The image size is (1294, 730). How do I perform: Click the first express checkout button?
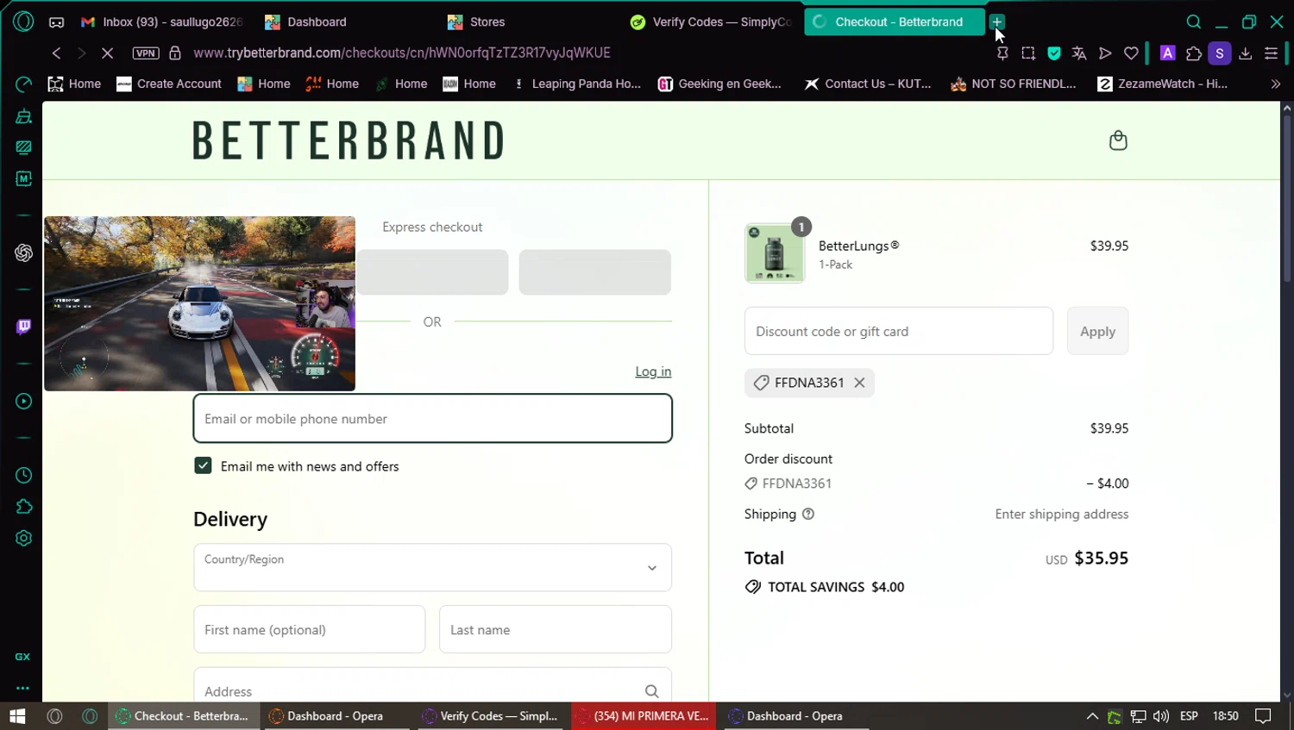tap(432, 272)
